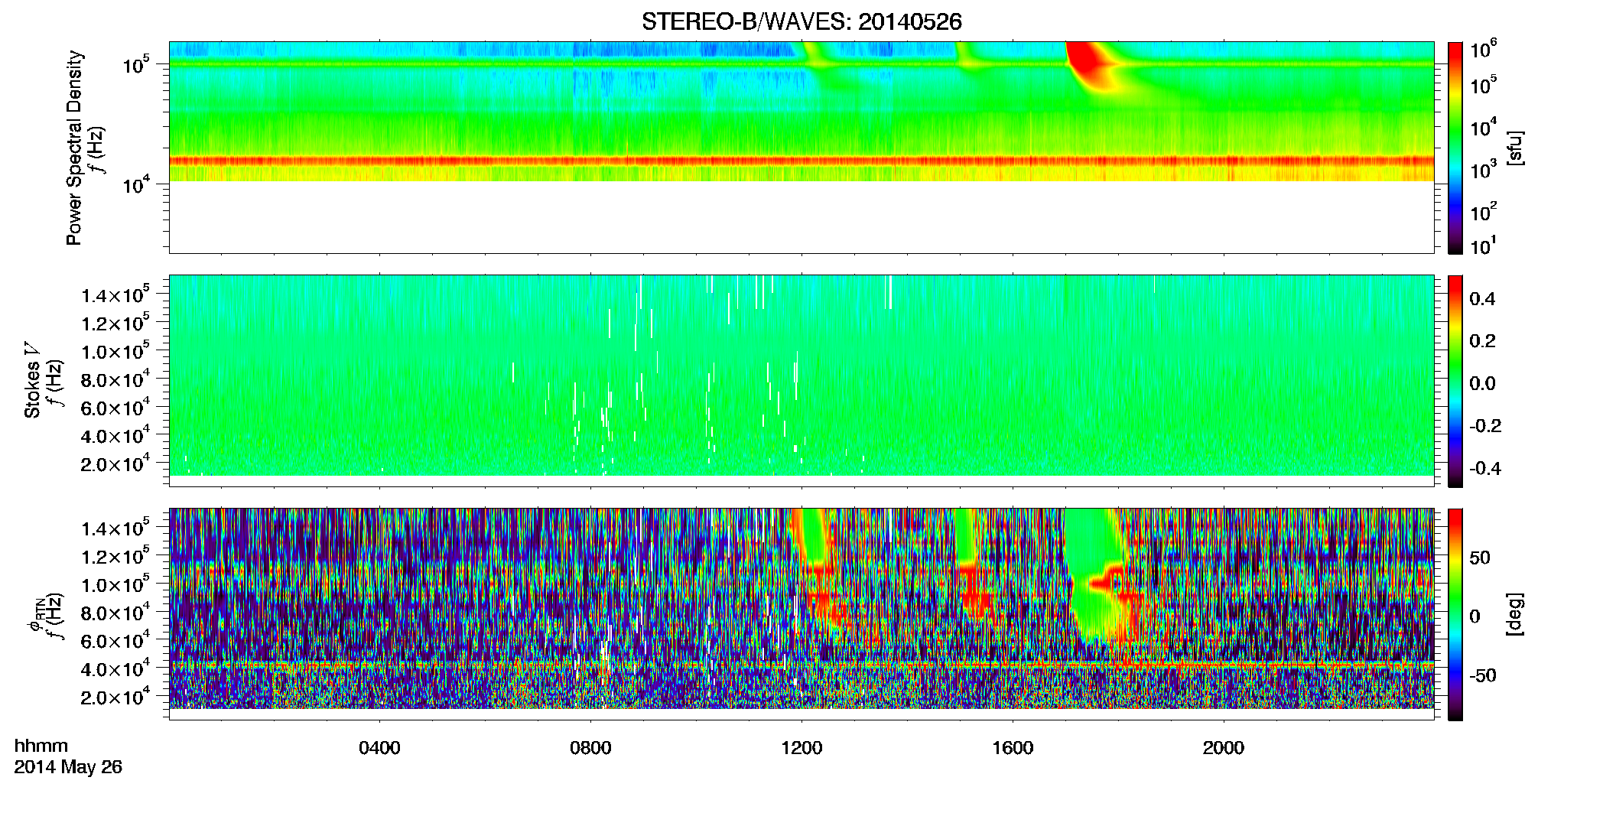Click the Power Spectral Density axis label
This screenshot has height=826, width=1603.
point(74,148)
